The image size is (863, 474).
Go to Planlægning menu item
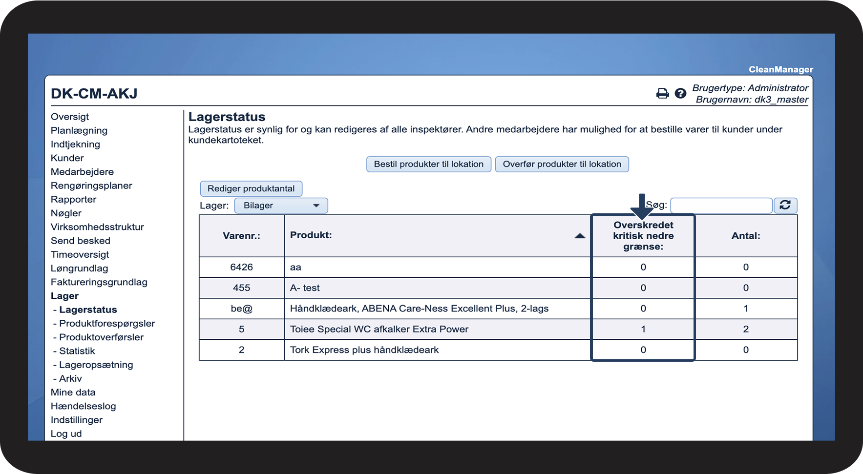click(79, 130)
